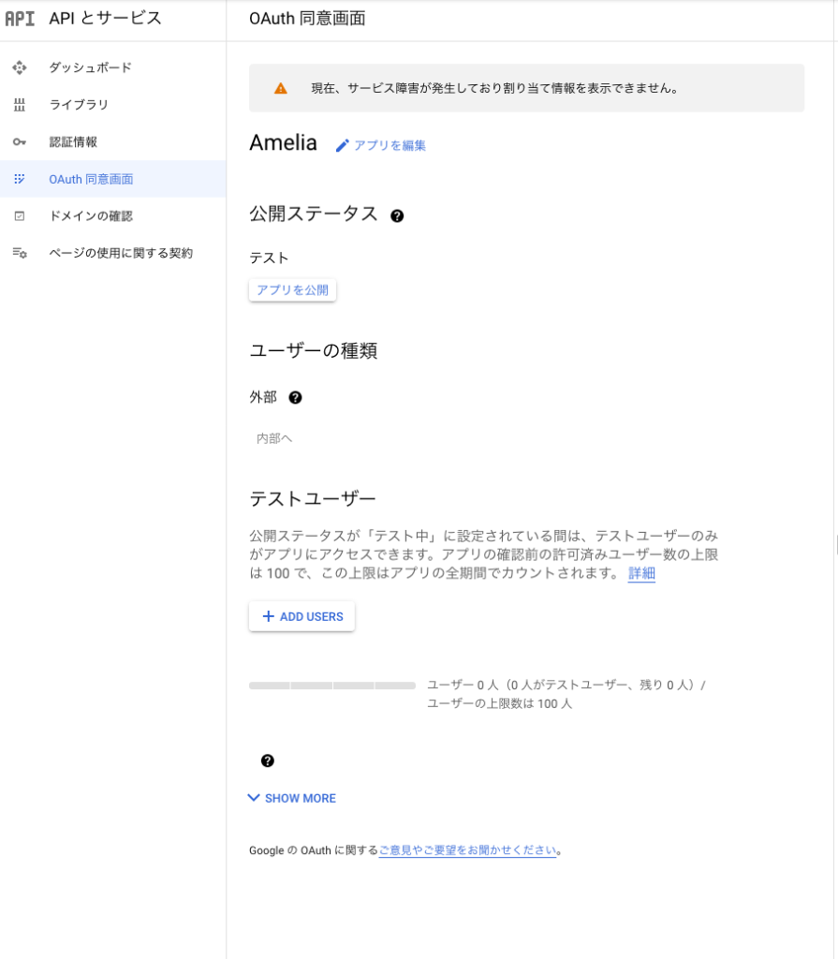Open the ご意見やご要望をお聞かせください feedback link
Image resolution: width=838 pixels, height=959 pixels.
(467, 850)
